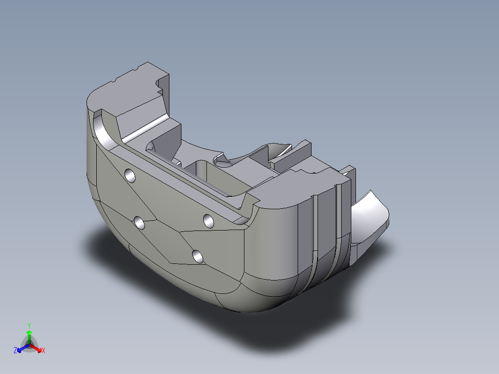The height and width of the screenshot is (374, 499).
Task: Select the curved white flap on the model's right end
Action: coord(369,219)
